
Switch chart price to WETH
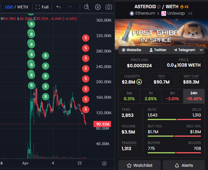23,7
